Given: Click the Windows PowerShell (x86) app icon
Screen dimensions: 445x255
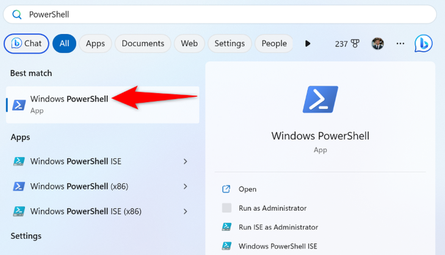Looking at the screenshot, I should (x=20, y=186).
